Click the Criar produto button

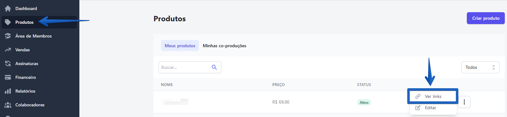point(486,18)
